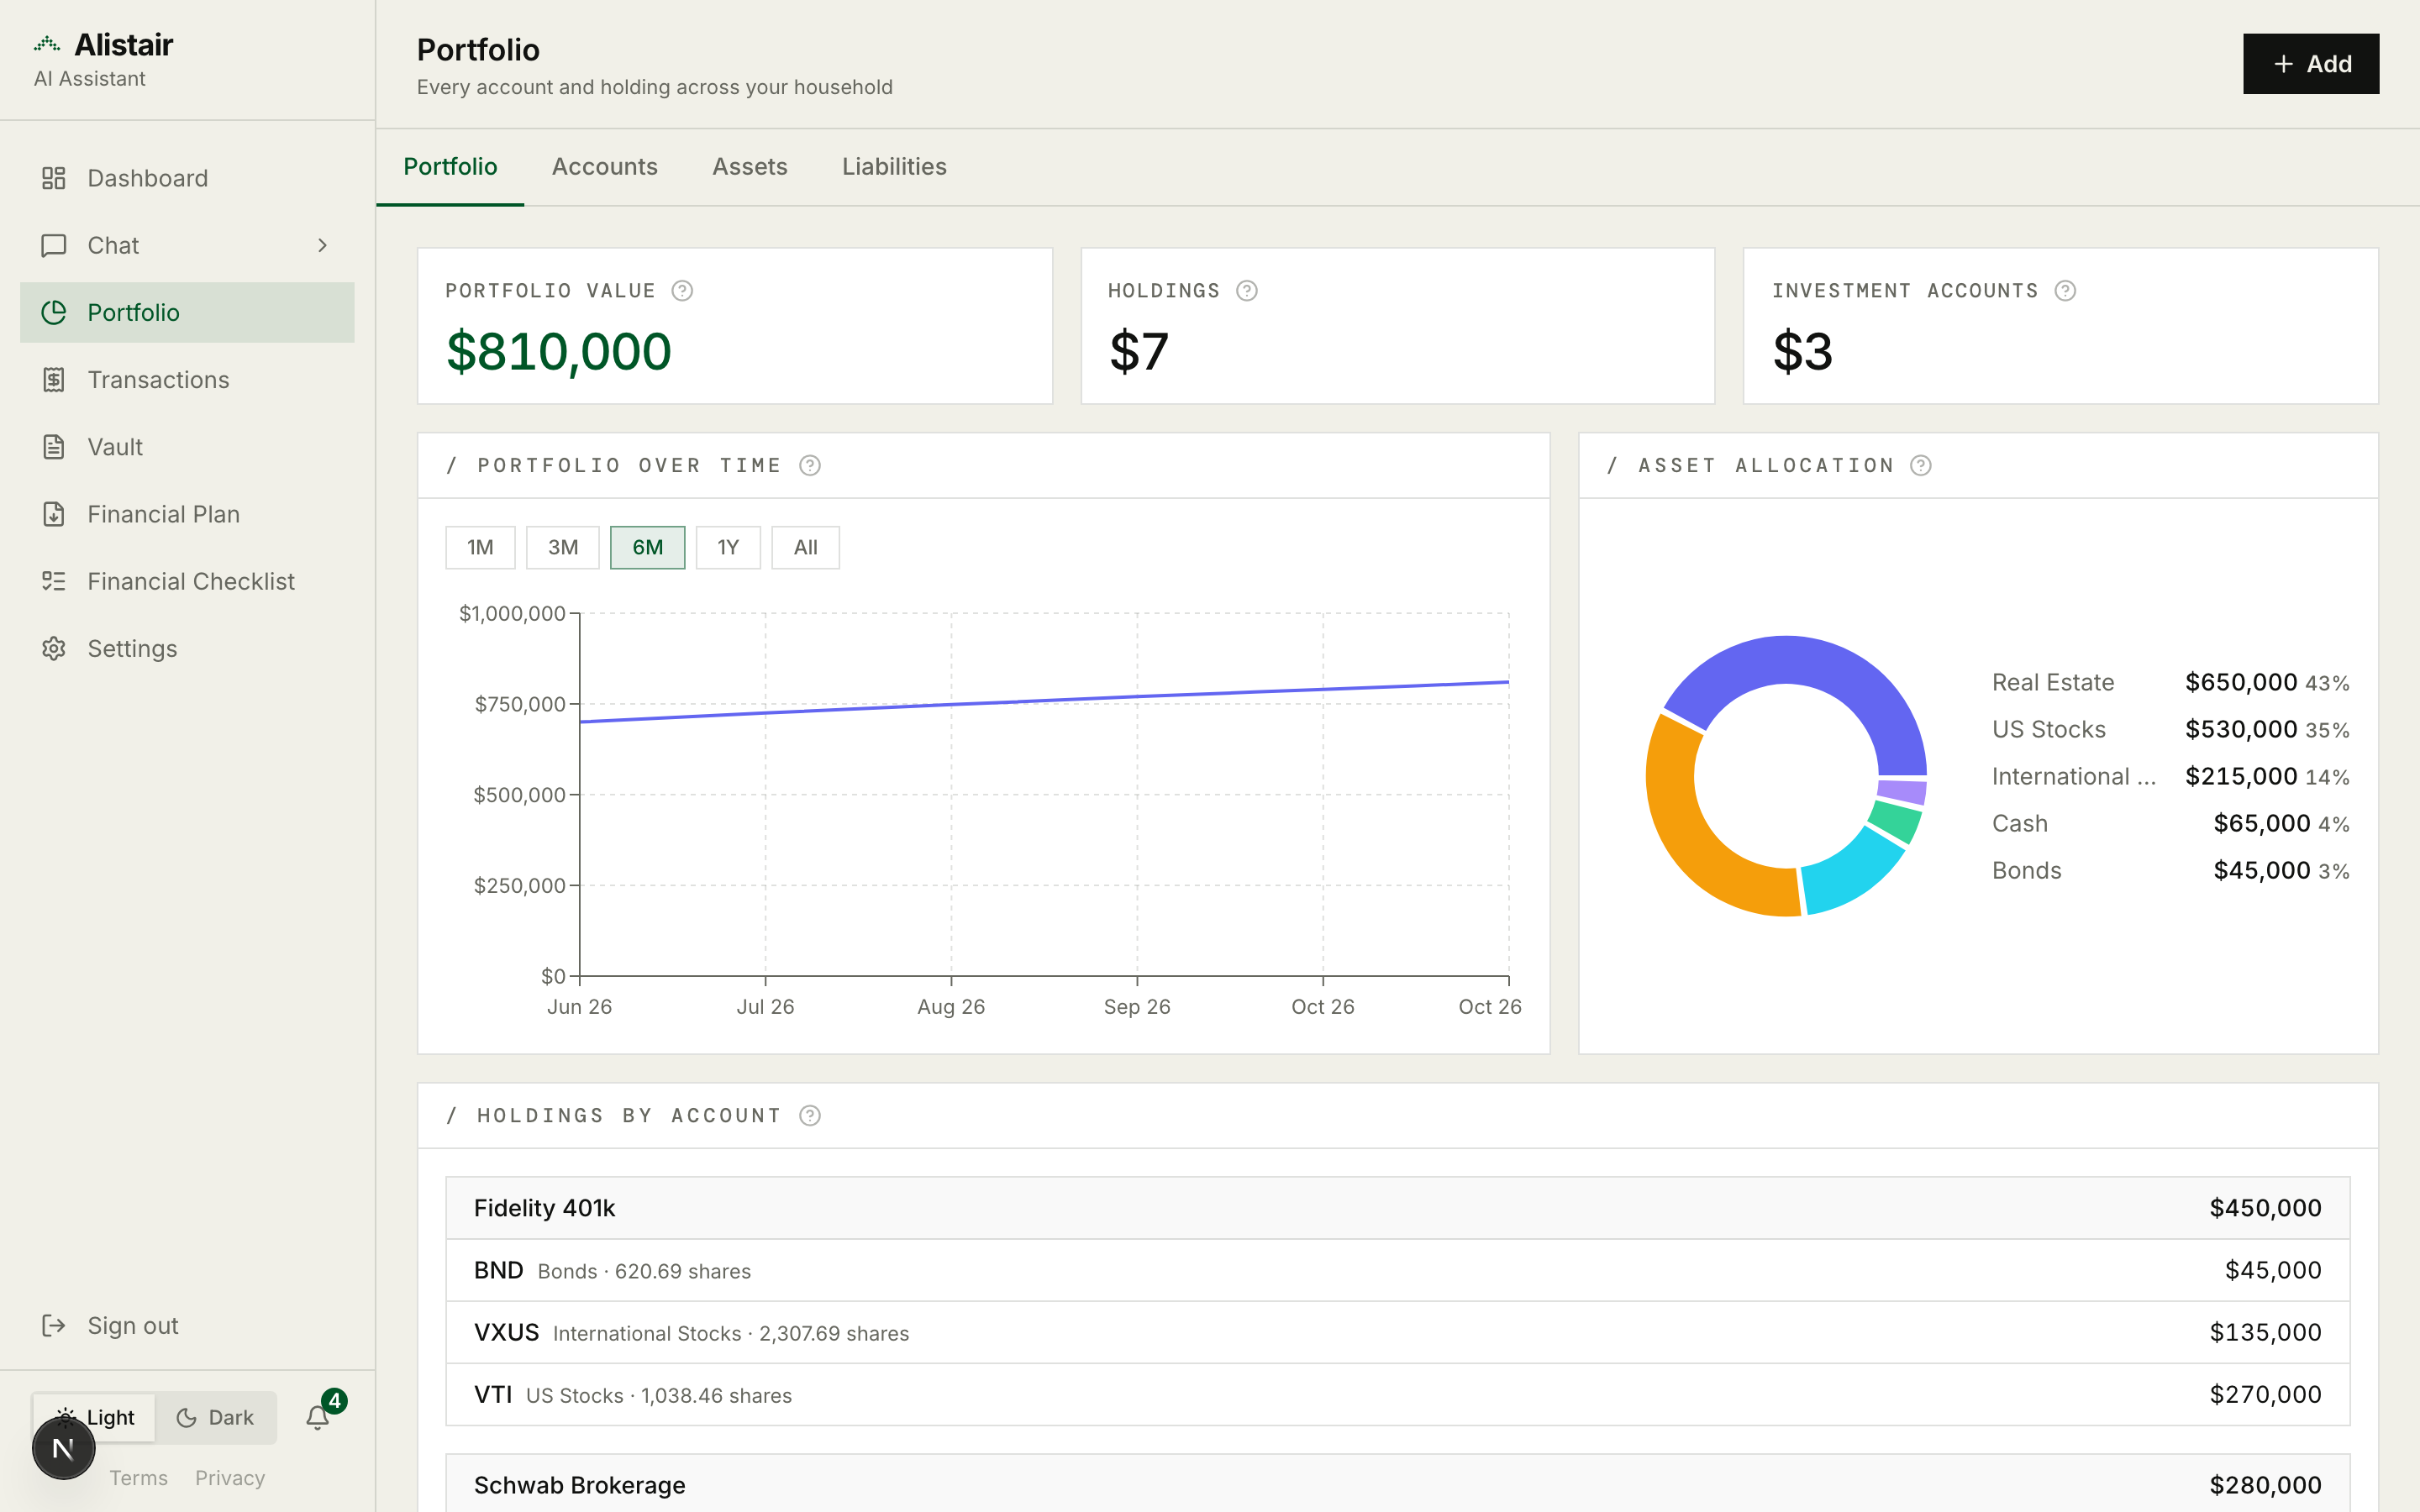The image size is (2420, 1512).
Task: Click the Financial Checklist list icon
Action: [x=54, y=581]
